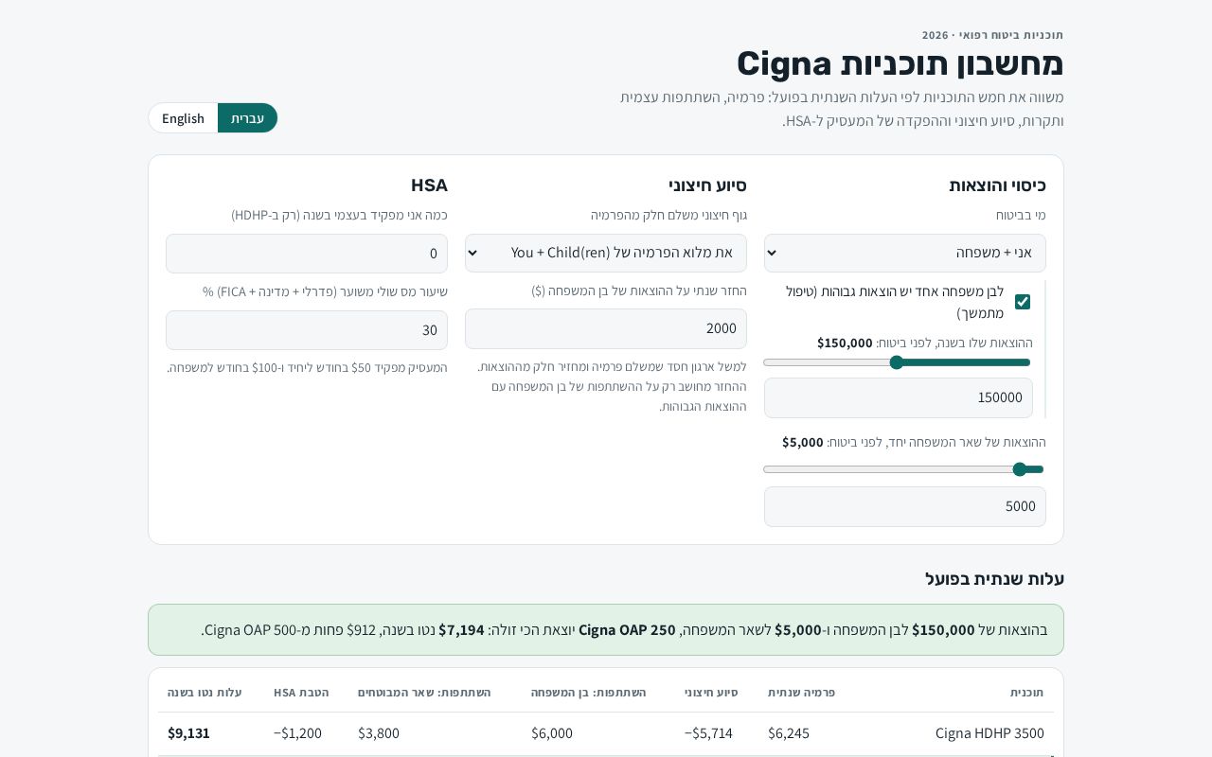
Task: Click the 'מחשבון תוכניות Cigna' page title
Action: 900,63
